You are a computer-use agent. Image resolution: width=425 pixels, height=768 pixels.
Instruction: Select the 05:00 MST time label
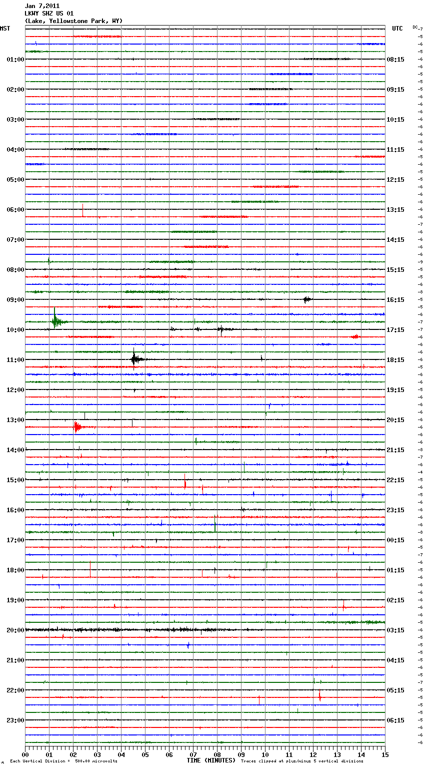pyautogui.click(x=15, y=180)
